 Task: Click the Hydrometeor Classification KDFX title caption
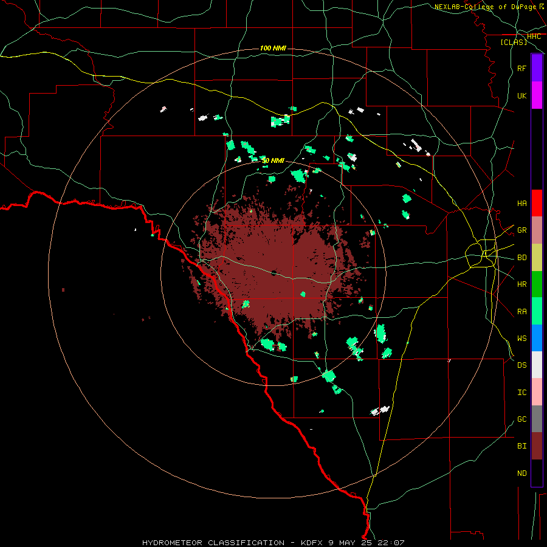click(x=273, y=543)
